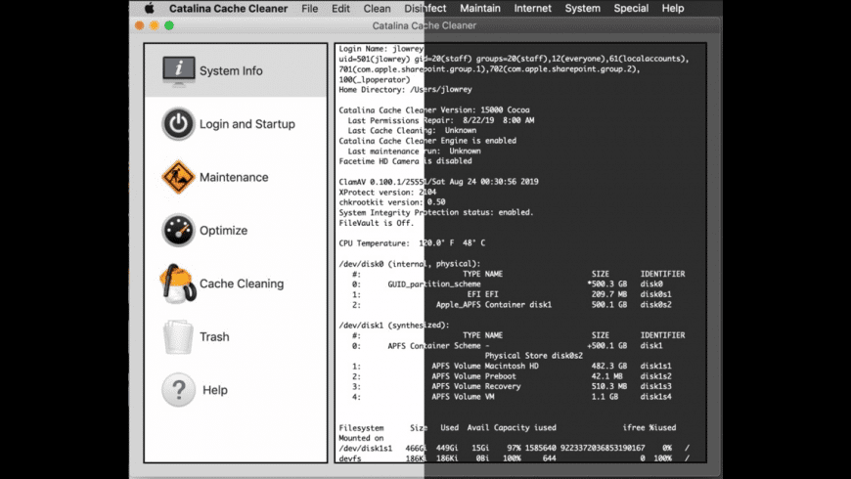851x479 pixels.
Task: Click the 'Facetime HD Camera is disabled' line
Action: (405, 161)
